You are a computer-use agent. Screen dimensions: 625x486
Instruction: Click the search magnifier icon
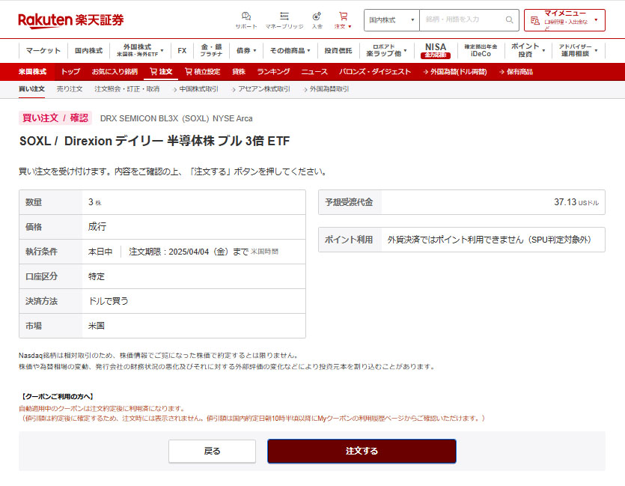pos(510,20)
